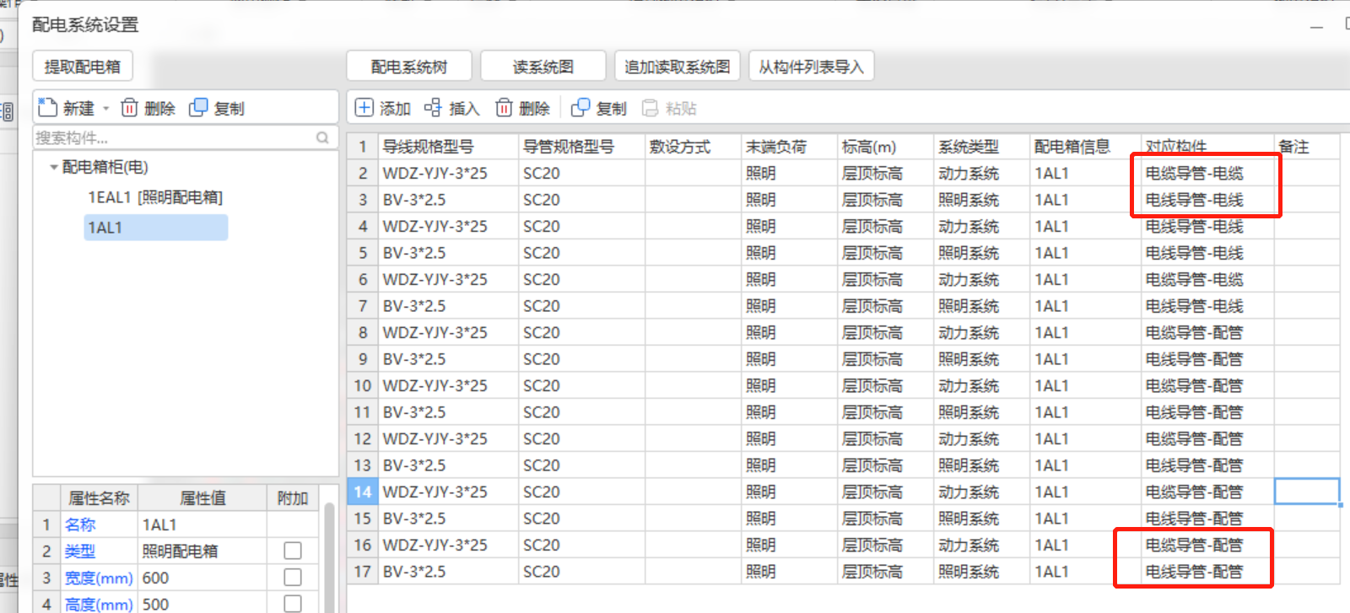Viewport: 1350px width, 613px height.
Task: Click the 从构件列表导入 button
Action: (x=811, y=67)
